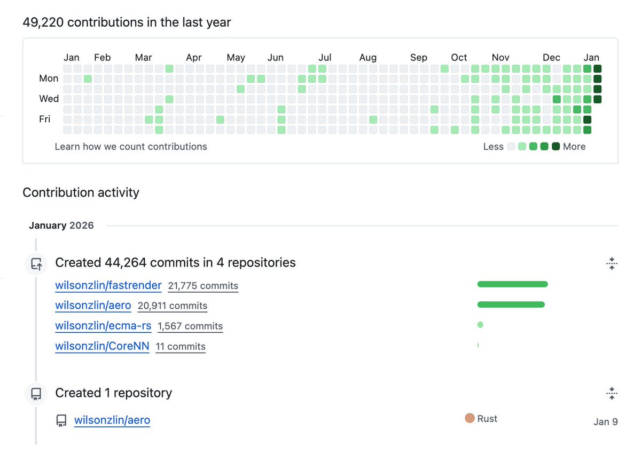The height and width of the screenshot is (461, 641).
Task: Open the wilsonzlin/CoreNN repository link
Action: 102,346
